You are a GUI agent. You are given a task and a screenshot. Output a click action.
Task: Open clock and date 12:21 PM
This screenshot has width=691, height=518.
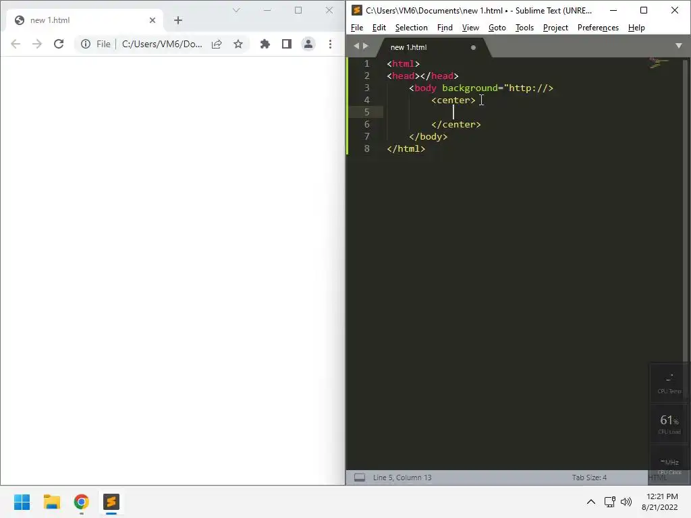pyautogui.click(x=660, y=502)
